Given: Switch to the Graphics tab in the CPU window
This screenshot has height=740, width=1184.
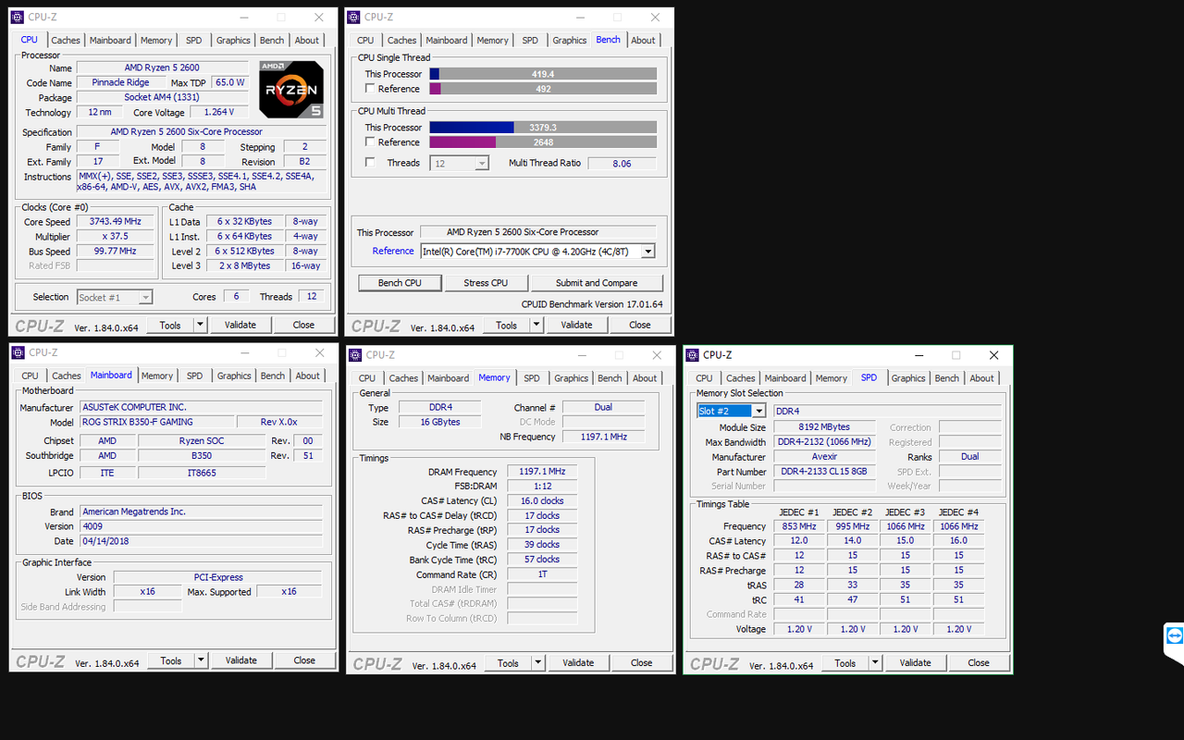Looking at the screenshot, I should (x=232, y=40).
